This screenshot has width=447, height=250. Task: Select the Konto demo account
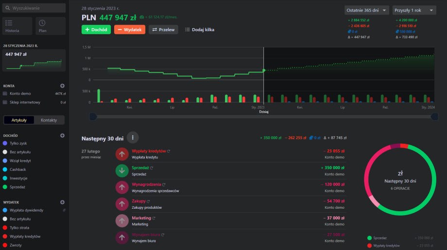click(x=20, y=94)
